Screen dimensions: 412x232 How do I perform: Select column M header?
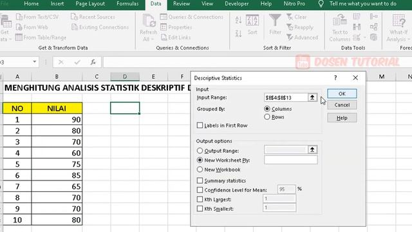(382, 77)
